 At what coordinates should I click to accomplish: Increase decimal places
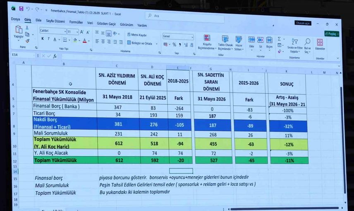point(186,45)
